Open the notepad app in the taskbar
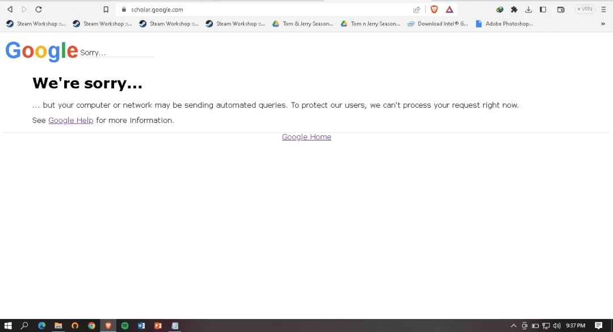 [x=175, y=326]
